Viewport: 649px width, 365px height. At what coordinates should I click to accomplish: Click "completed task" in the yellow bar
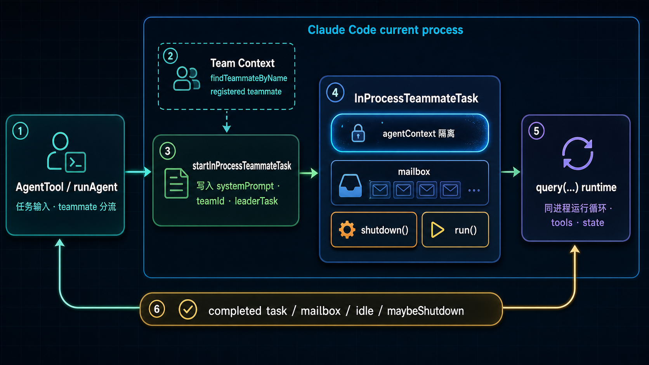(248, 311)
